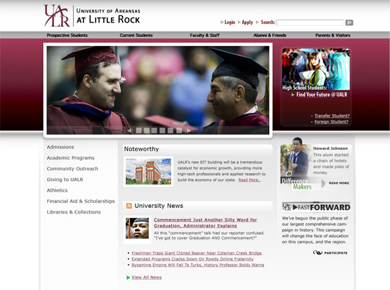Click the EIT building thumbnail
Screen dimensions: 390x290
[x=148, y=172]
